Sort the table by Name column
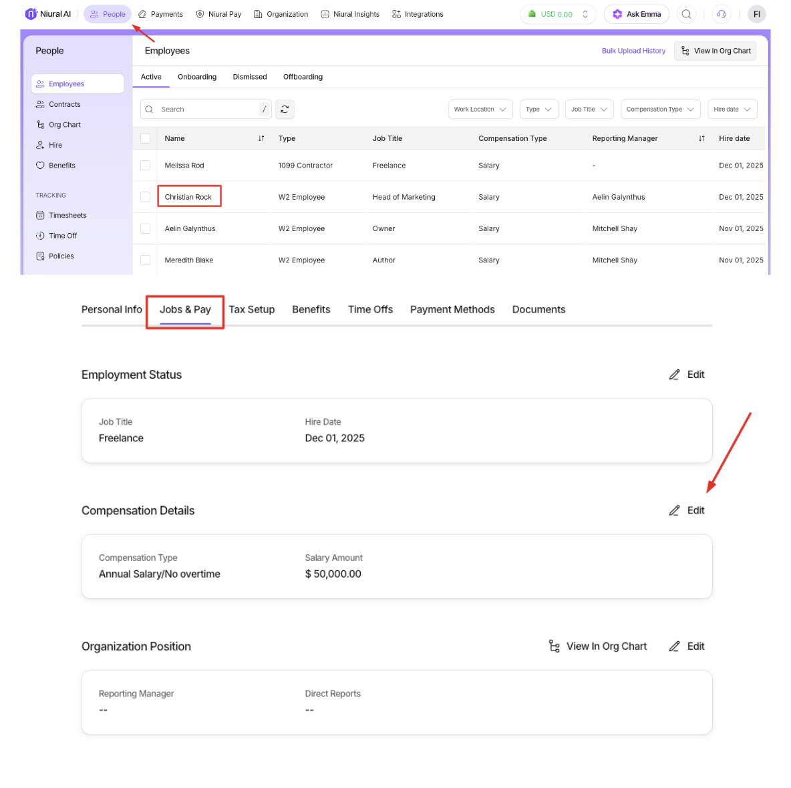791x788 pixels. [261, 139]
